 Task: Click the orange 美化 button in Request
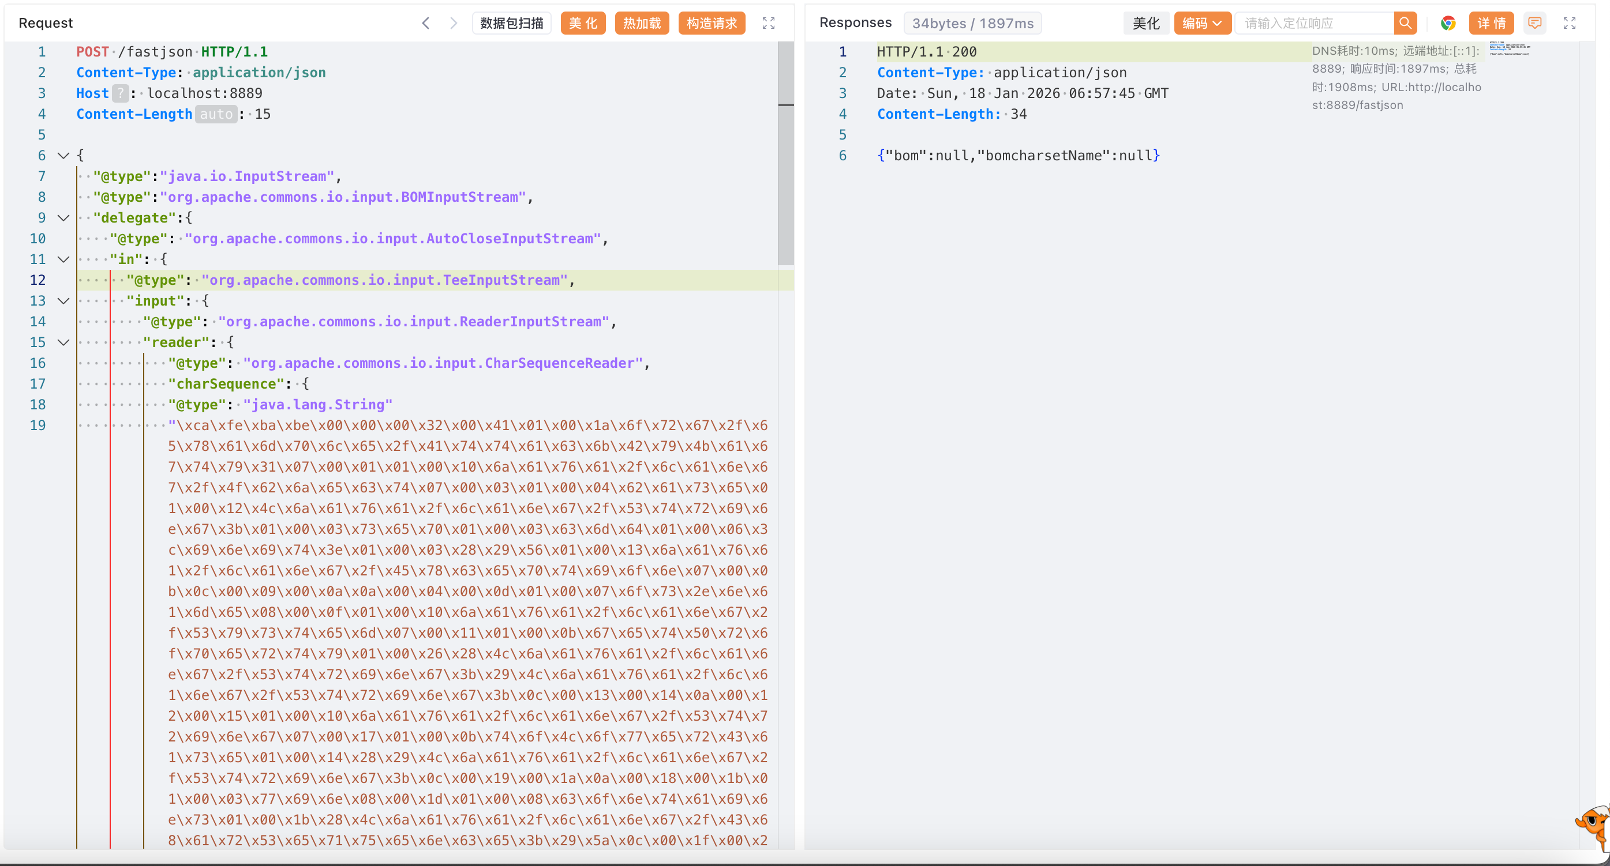(582, 23)
